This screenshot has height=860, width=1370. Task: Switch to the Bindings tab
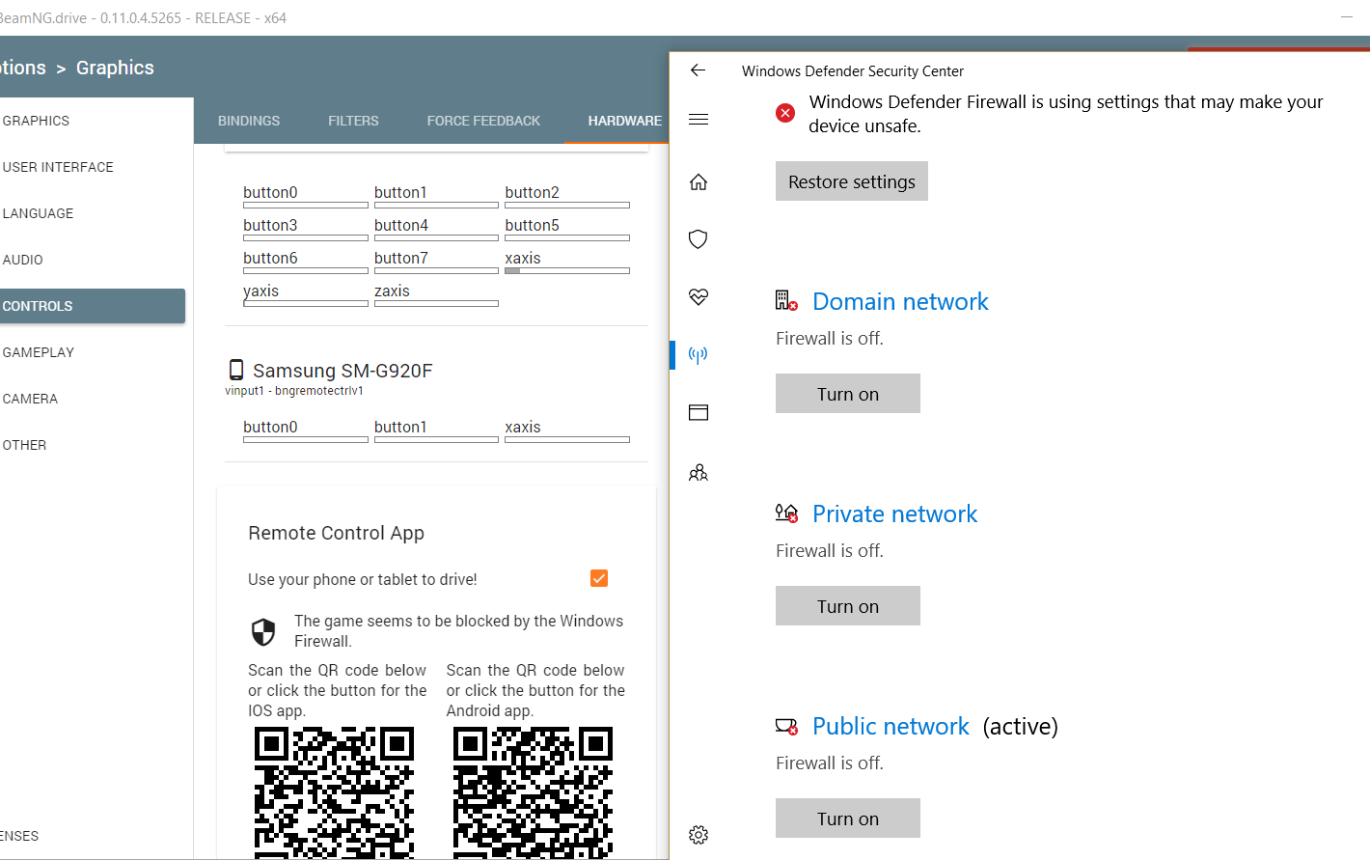point(249,121)
